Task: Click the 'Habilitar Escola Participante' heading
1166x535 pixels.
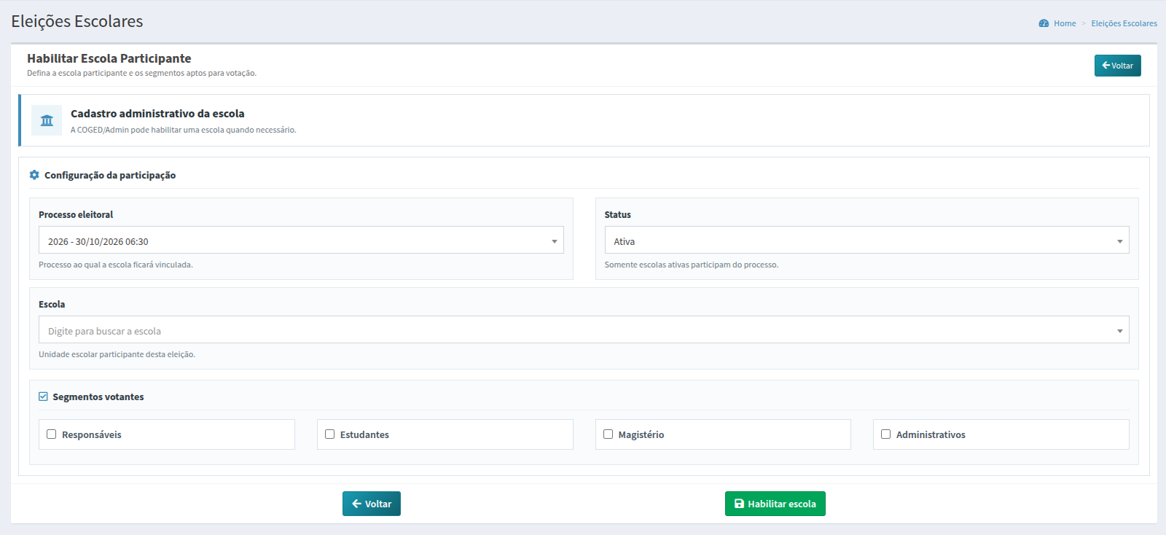Action: click(x=109, y=58)
